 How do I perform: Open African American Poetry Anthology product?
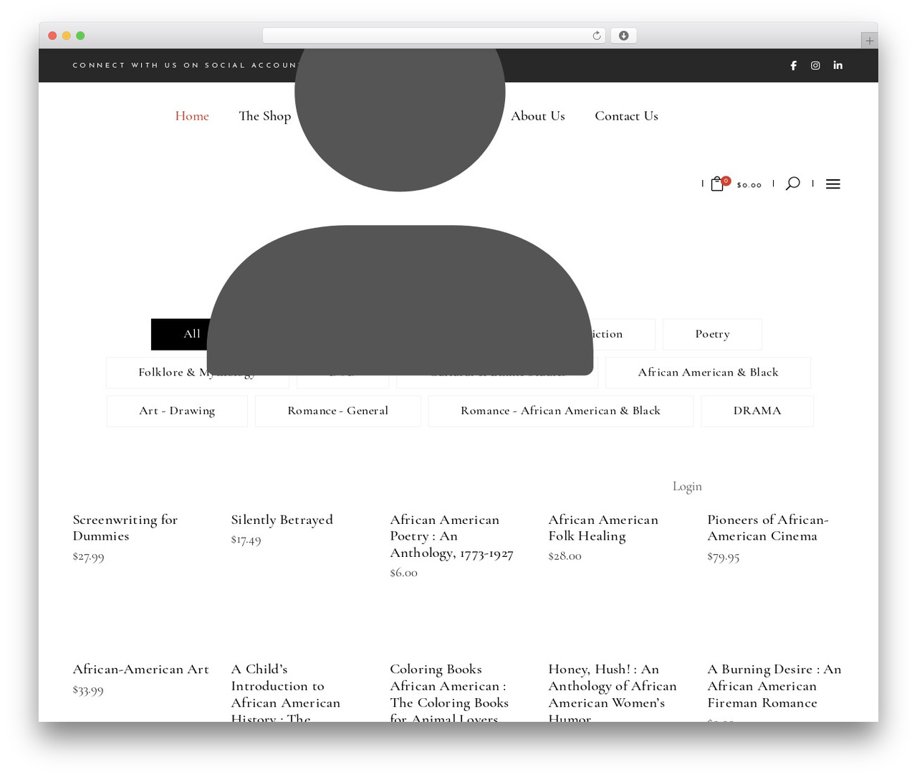click(x=451, y=536)
